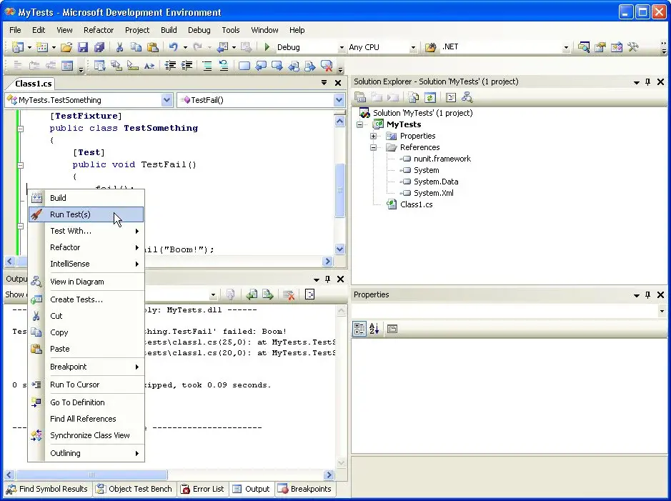This screenshot has width=671, height=501.
Task: Collapse outlining of TestFail() method
Action: coord(20,164)
